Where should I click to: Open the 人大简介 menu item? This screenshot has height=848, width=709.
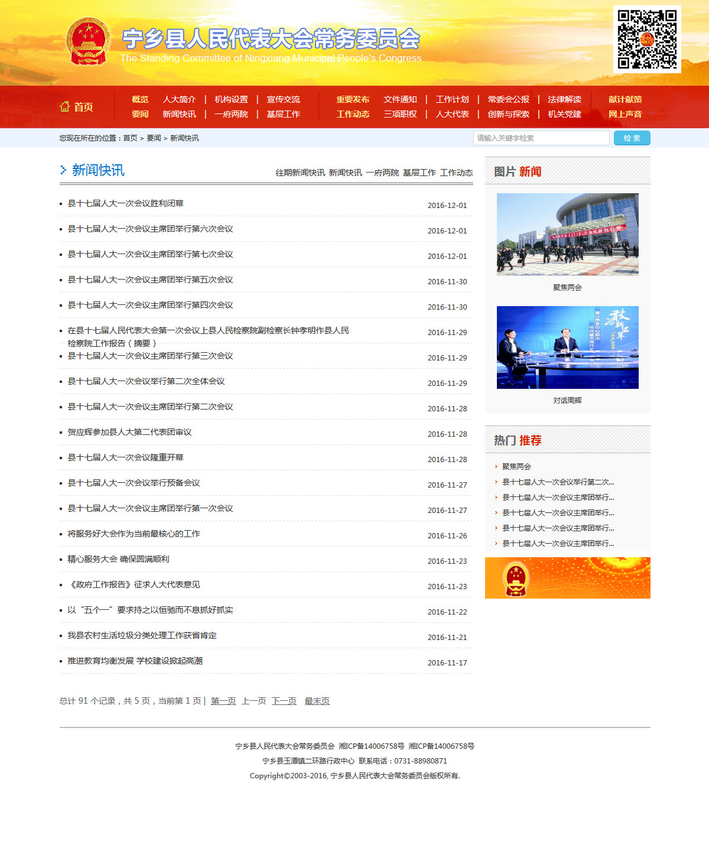coord(179,99)
